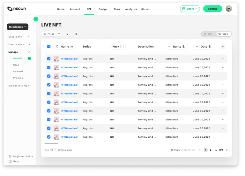
Task: Open first row's NFT Name Line 1 link
Action: tap(69, 59)
